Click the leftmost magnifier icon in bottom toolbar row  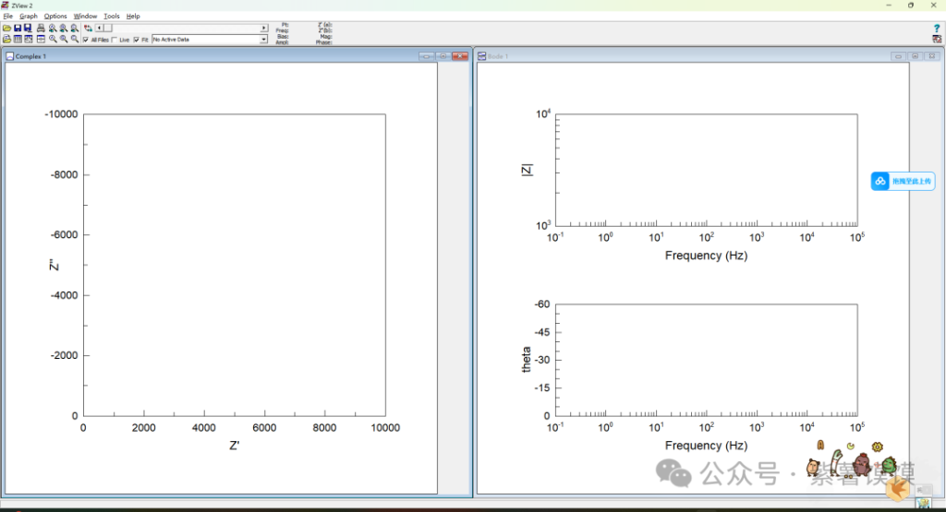53,40
